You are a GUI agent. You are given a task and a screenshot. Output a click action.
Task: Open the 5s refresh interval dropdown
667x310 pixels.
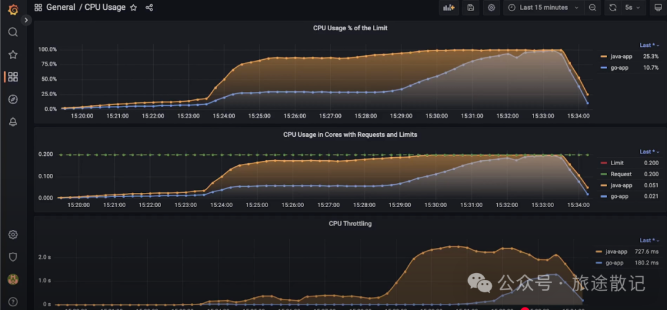pyautogui.click(x=633, y=7)
